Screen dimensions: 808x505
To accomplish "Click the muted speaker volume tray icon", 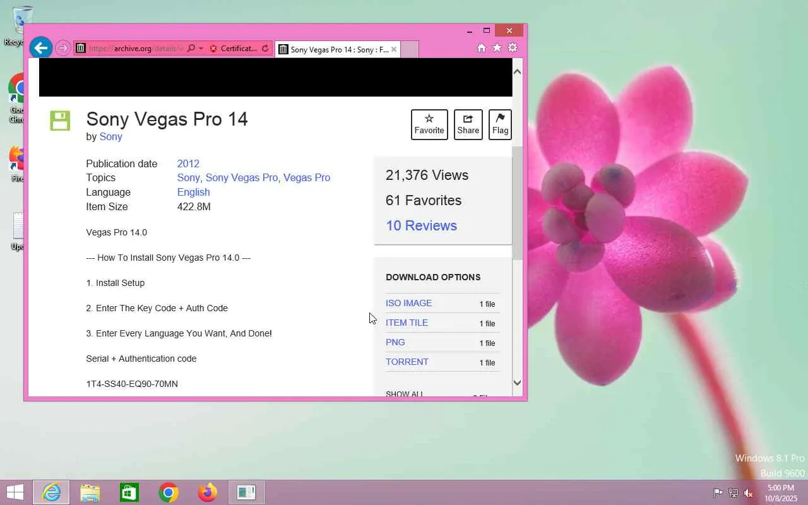I will point(749,493).
